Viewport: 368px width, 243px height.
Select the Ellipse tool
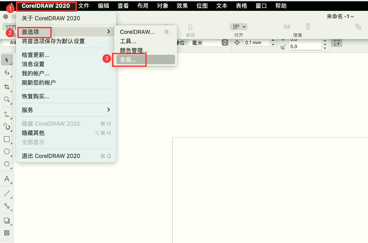pyautogui.click(x=7, y=151)
